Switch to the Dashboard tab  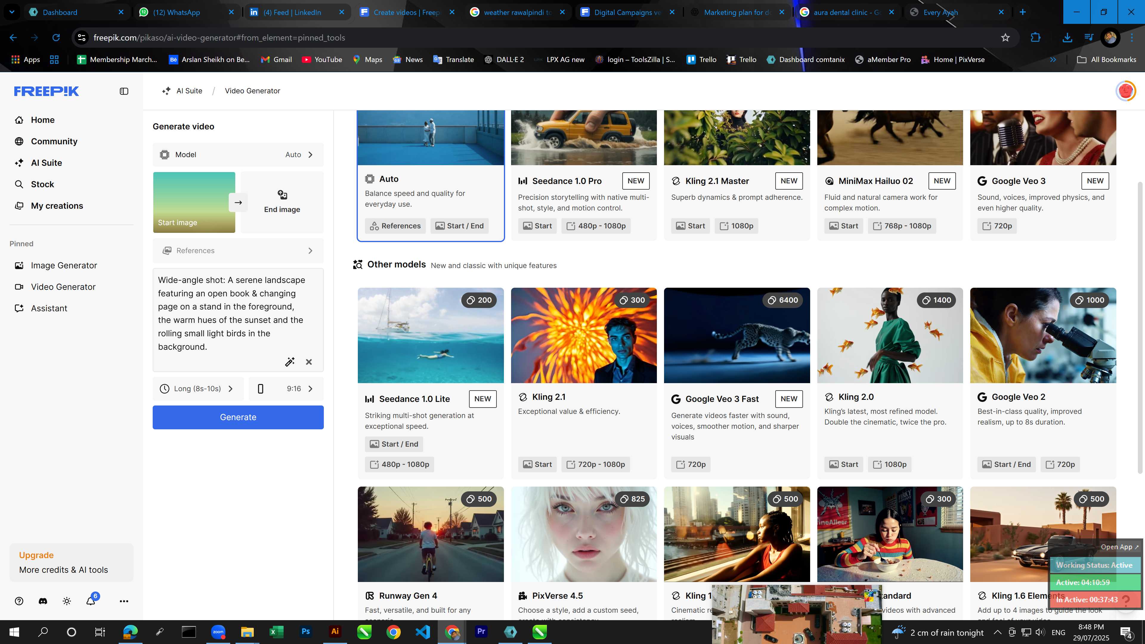tap(76, 12)
